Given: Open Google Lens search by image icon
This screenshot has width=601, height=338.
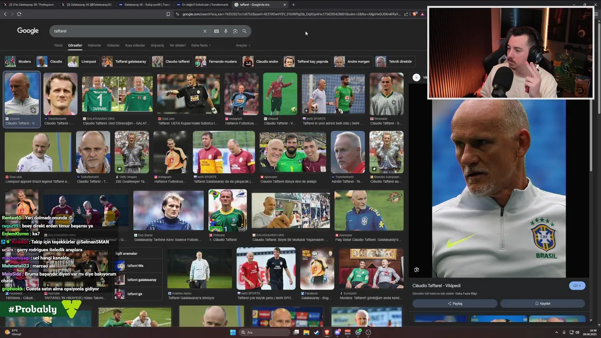Looking at the screenshot, I should [235, 31].
